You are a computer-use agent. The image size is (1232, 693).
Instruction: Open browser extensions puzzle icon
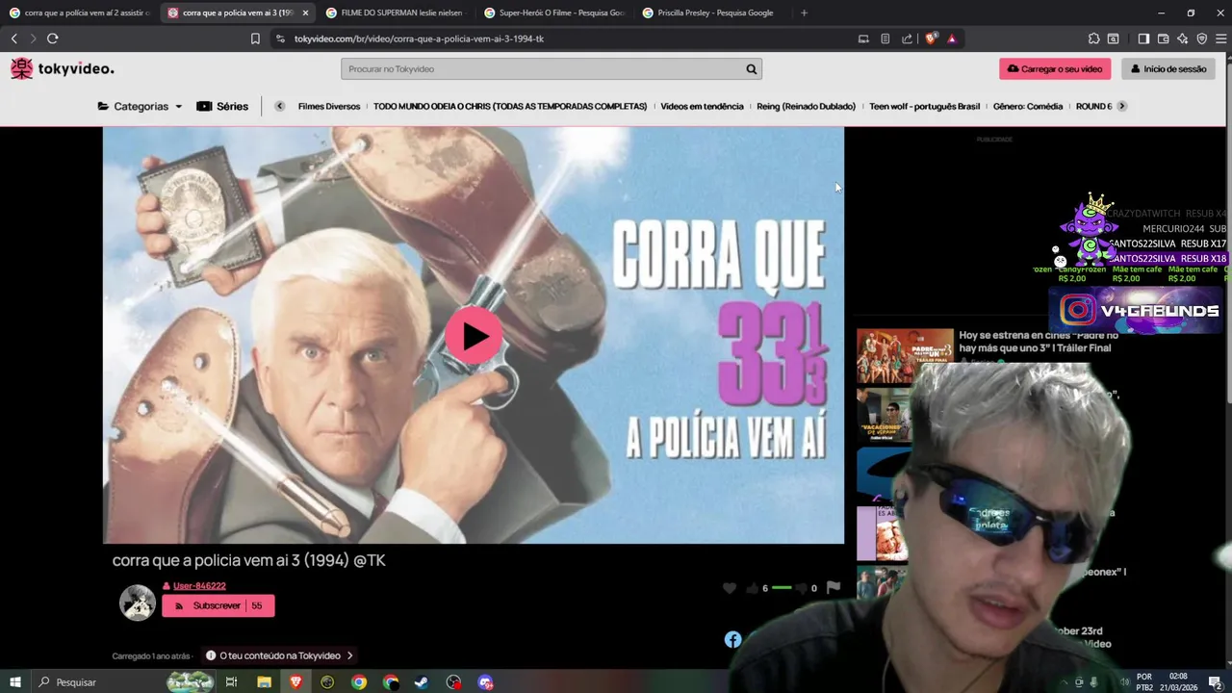tap(1093, 38)
